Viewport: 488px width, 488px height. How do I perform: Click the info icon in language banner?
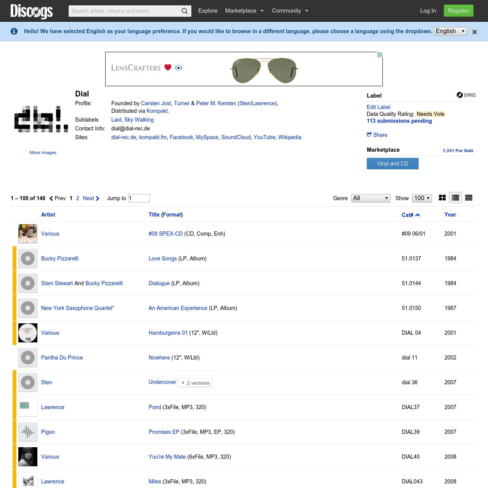pyautogui.click(x=14, y=31)
